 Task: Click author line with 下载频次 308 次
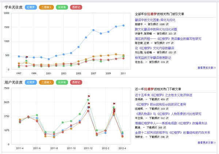coord(150,127)
